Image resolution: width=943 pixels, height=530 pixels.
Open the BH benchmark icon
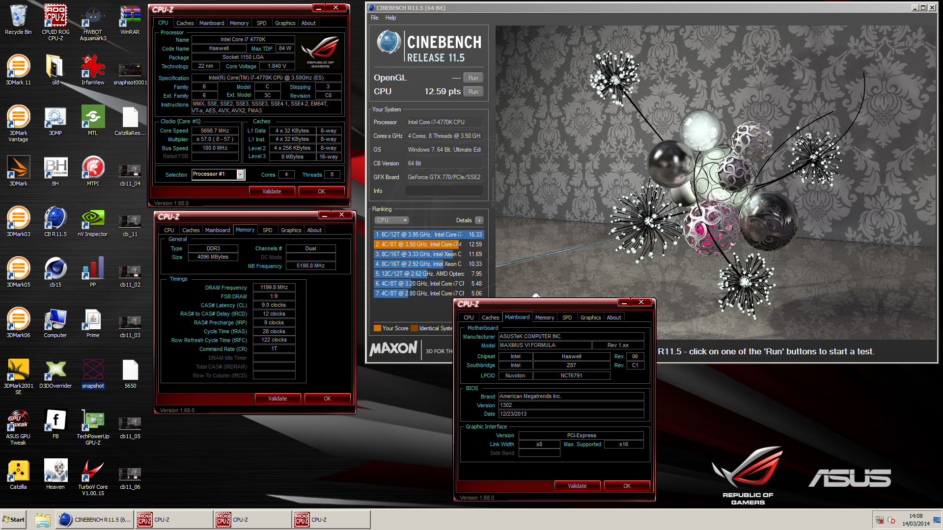click(x=55, y=171)
